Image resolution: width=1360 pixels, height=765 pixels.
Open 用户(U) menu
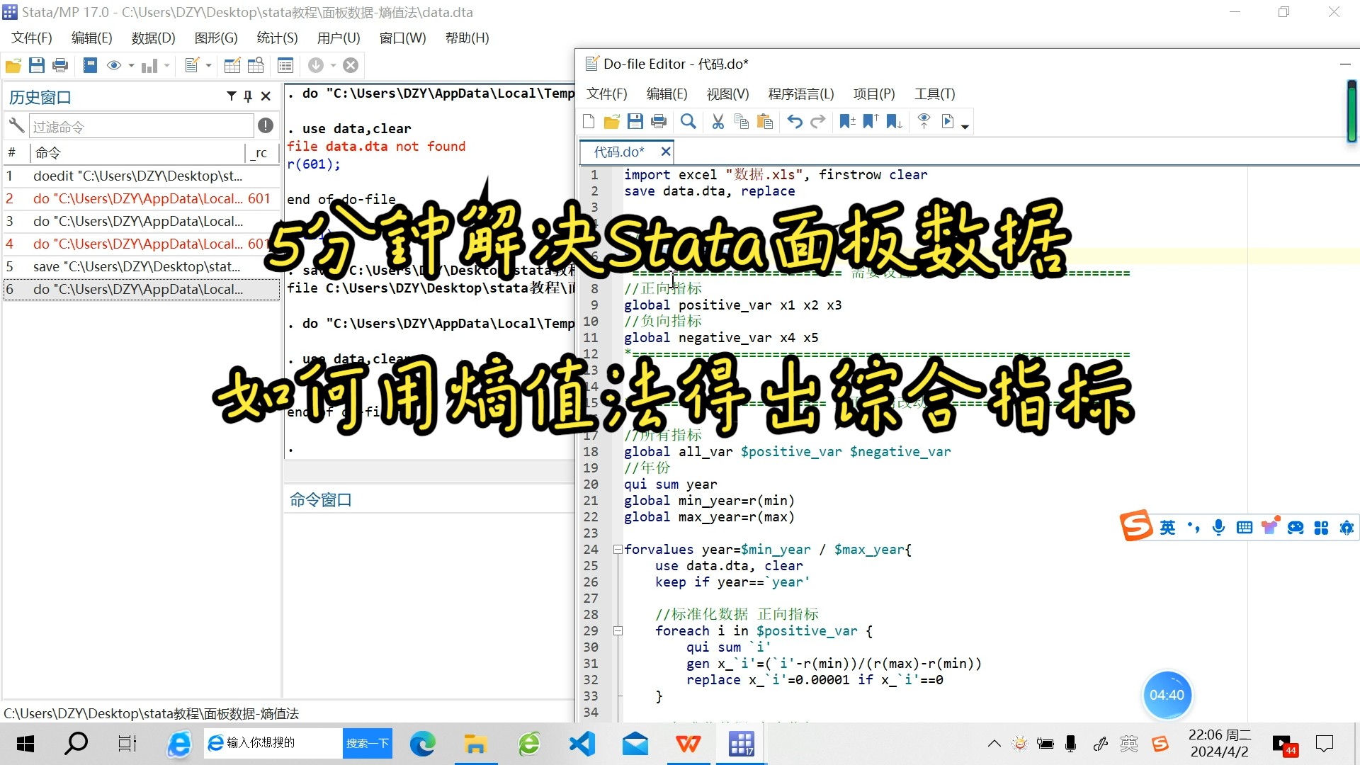click(339, 38)
